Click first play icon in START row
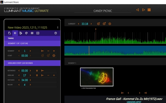Viewport: 166px width, 103px height. tap(43, 55)
